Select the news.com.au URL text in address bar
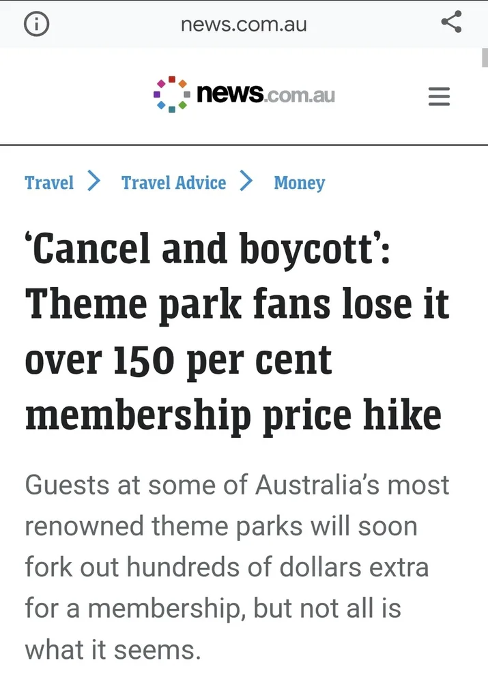Screen dimensions: 488x682 coord(244,25)
